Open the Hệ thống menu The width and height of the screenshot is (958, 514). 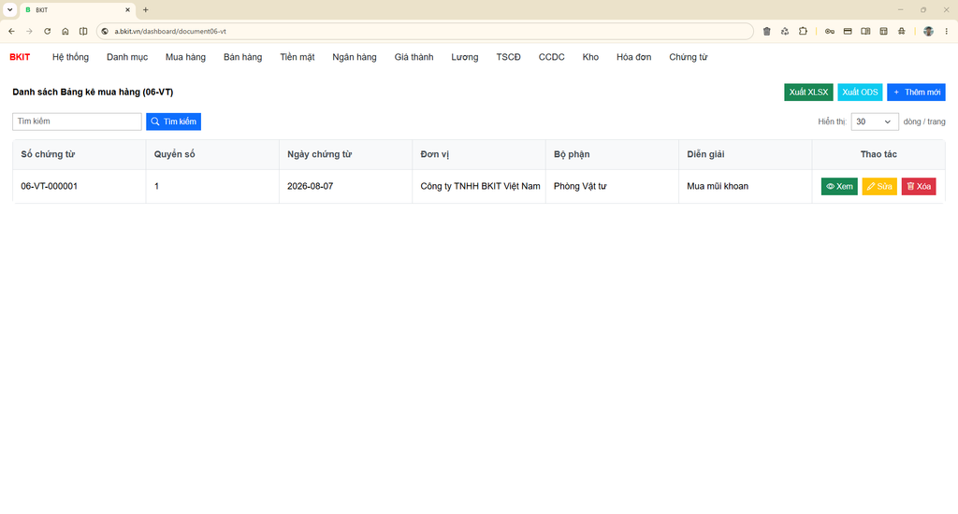70,57
